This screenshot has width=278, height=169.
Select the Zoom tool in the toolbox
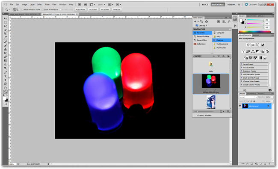tap(6, 92)
